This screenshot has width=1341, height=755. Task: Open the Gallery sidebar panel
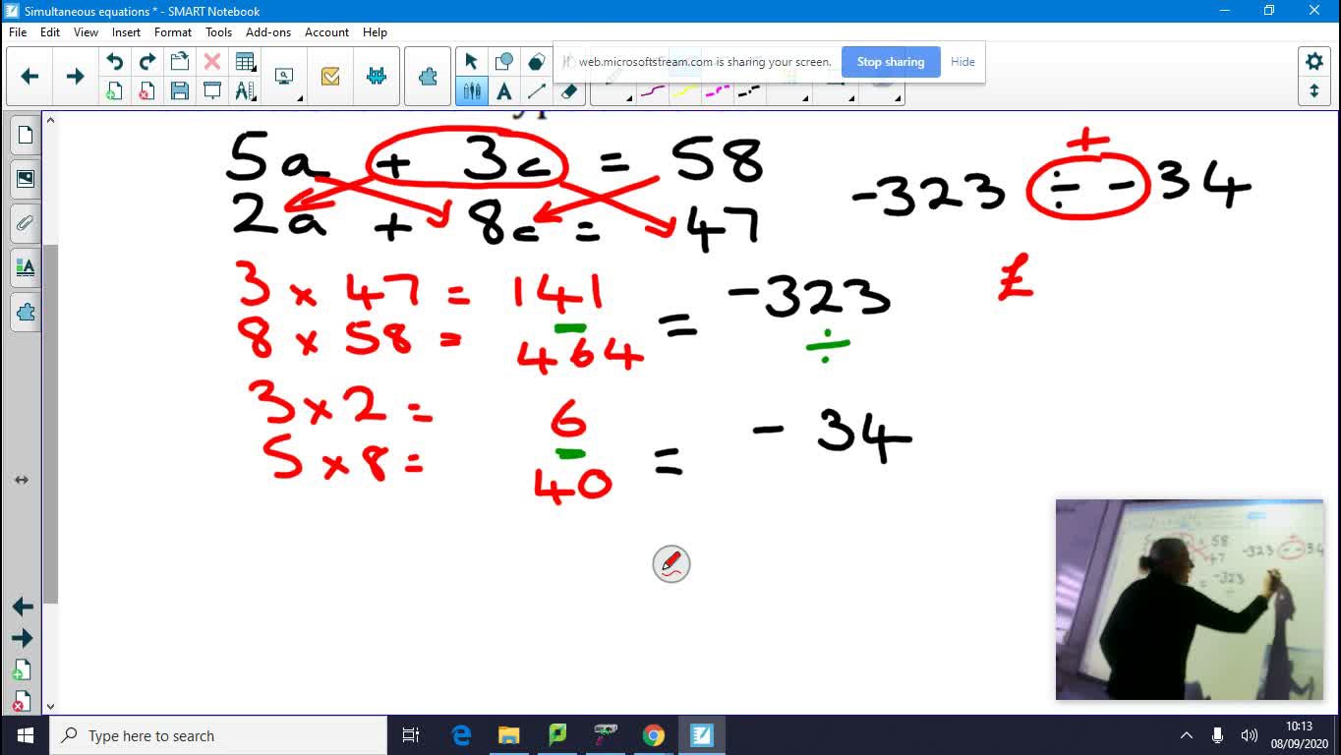click(x=25, y=179)
